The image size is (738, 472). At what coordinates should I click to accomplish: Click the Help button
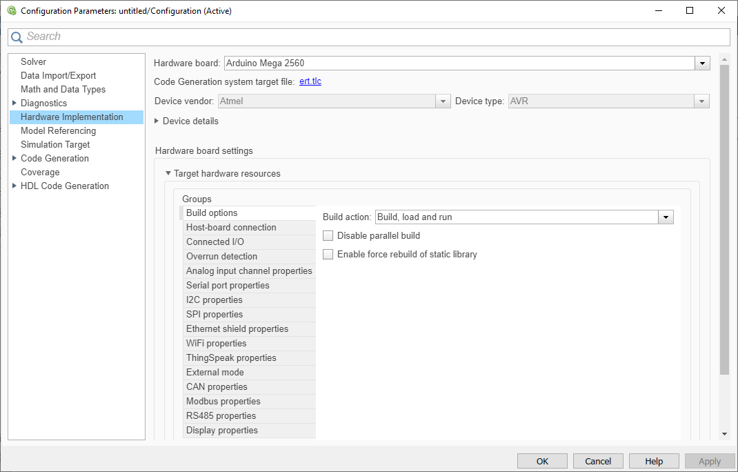[x=653, y=460]
